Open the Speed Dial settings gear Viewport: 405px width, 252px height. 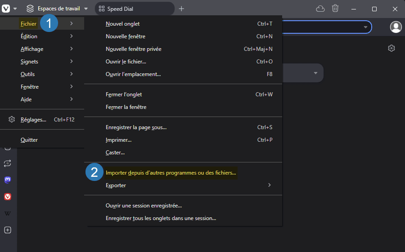pos(391,48)
